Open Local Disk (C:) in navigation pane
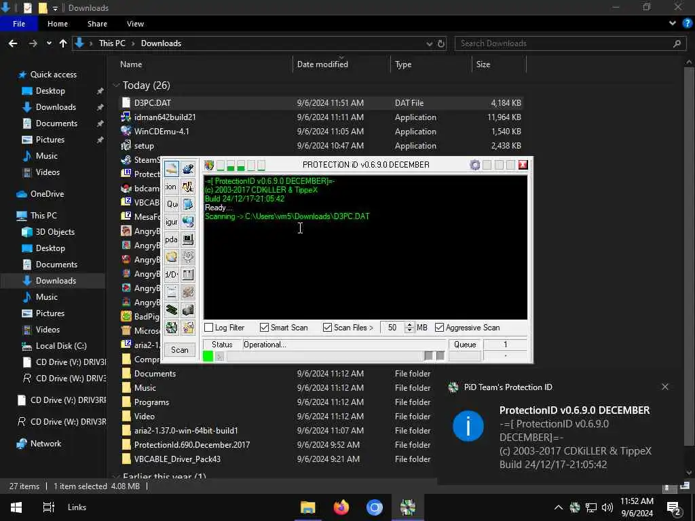The image size is (695, 521). click(x=61, y=345)
